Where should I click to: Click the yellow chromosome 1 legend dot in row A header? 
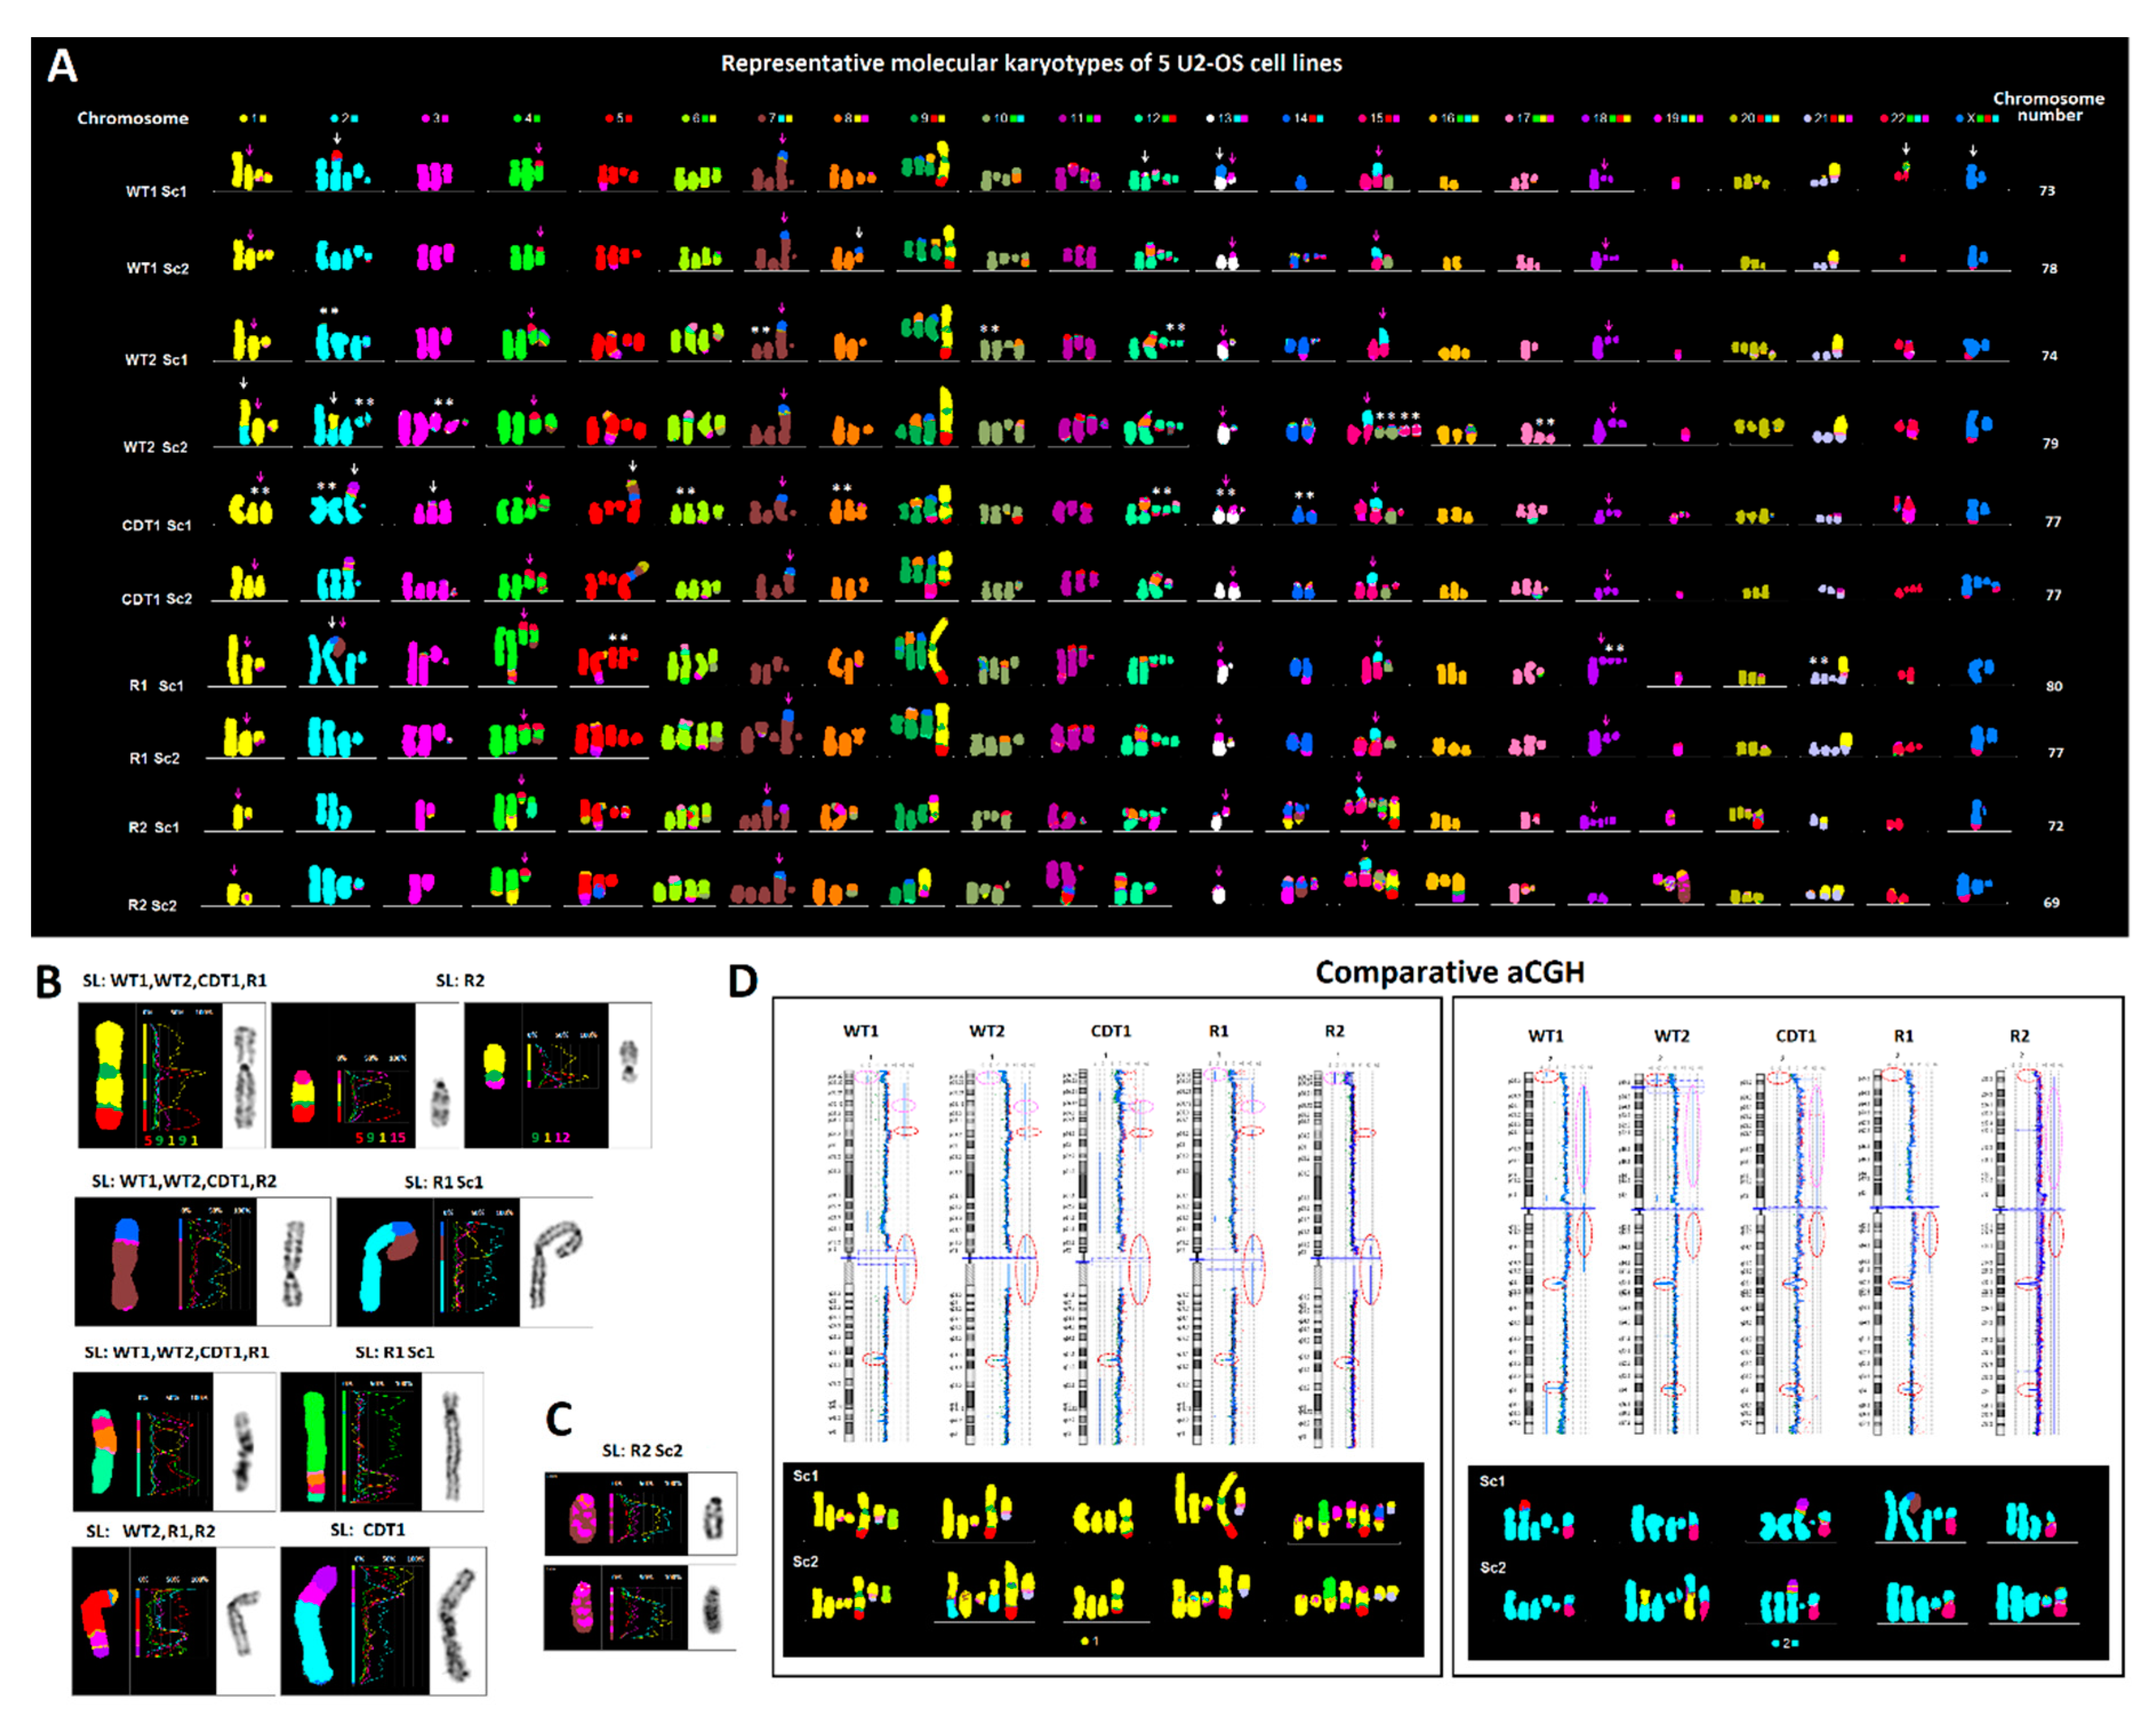pos(243,118)
